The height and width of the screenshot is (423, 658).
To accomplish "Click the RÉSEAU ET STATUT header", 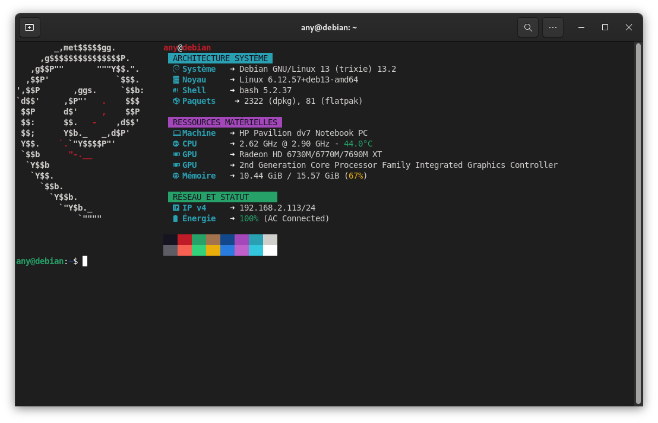I will pos(223,197).
